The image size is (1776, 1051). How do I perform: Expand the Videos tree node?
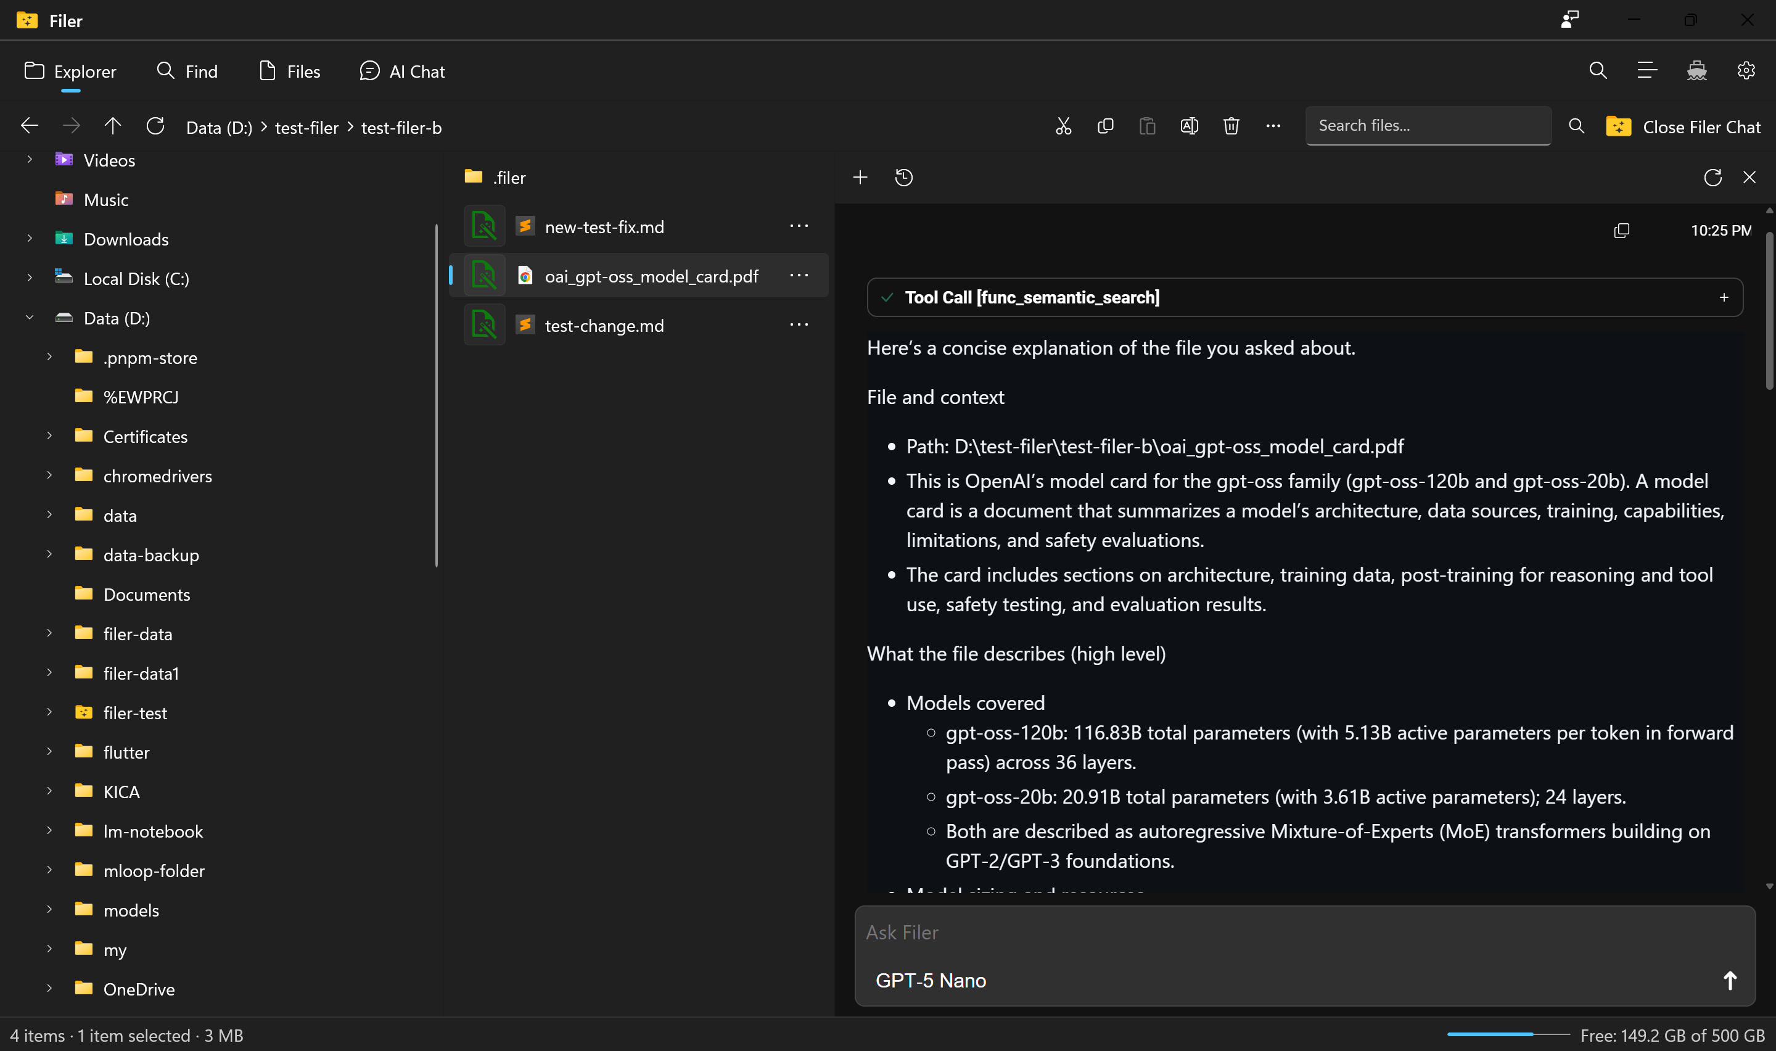30,160
